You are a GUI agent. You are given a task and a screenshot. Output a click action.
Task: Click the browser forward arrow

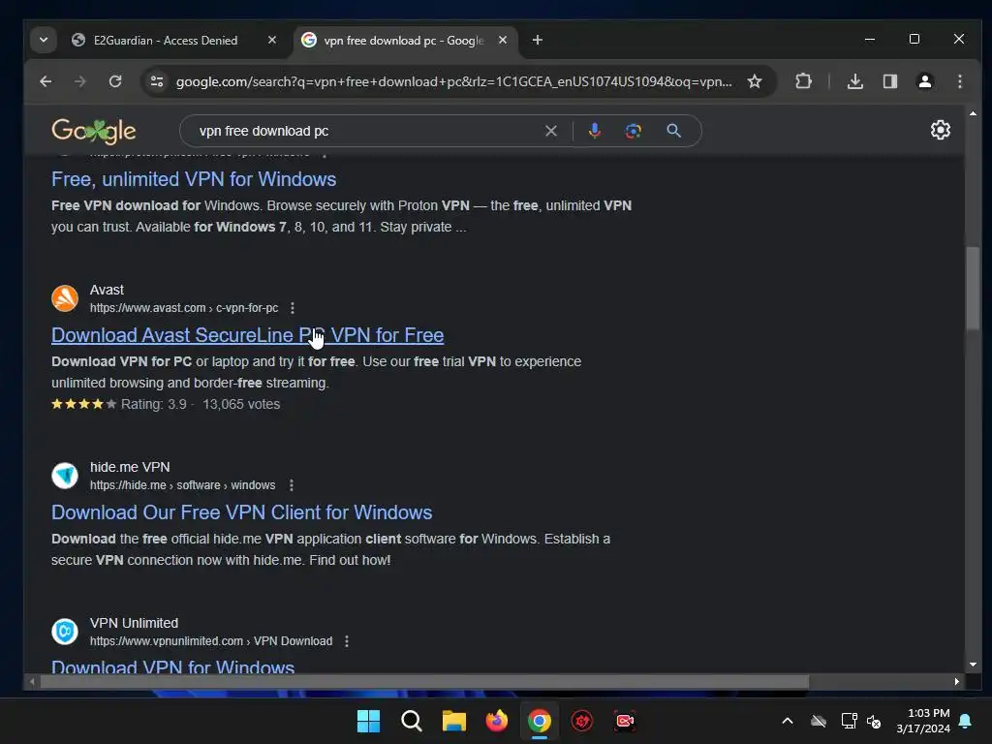point(79,81)
